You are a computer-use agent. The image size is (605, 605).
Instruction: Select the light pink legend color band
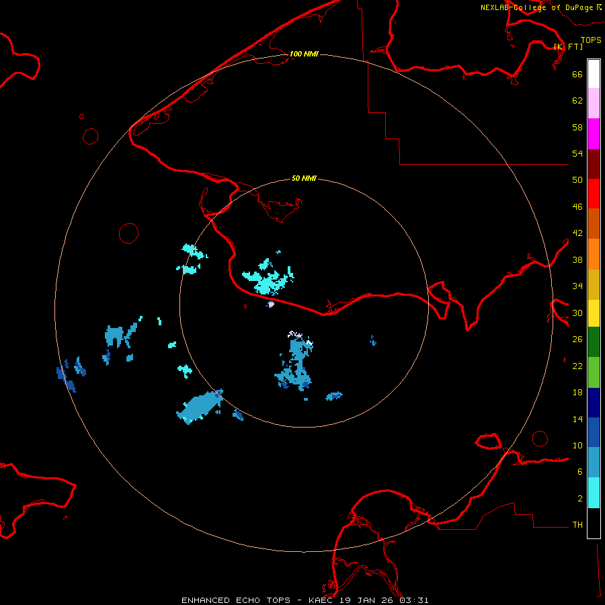tap(594, 104)
